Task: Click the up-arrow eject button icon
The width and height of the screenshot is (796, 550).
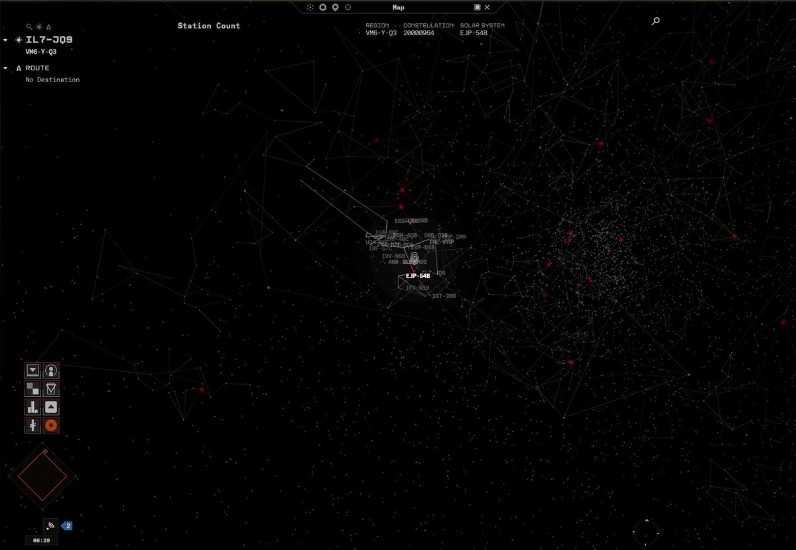Action: click(x=51, y=407)
